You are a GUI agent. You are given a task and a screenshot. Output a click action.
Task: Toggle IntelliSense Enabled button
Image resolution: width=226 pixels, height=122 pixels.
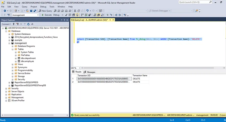(x=77, y=15)
